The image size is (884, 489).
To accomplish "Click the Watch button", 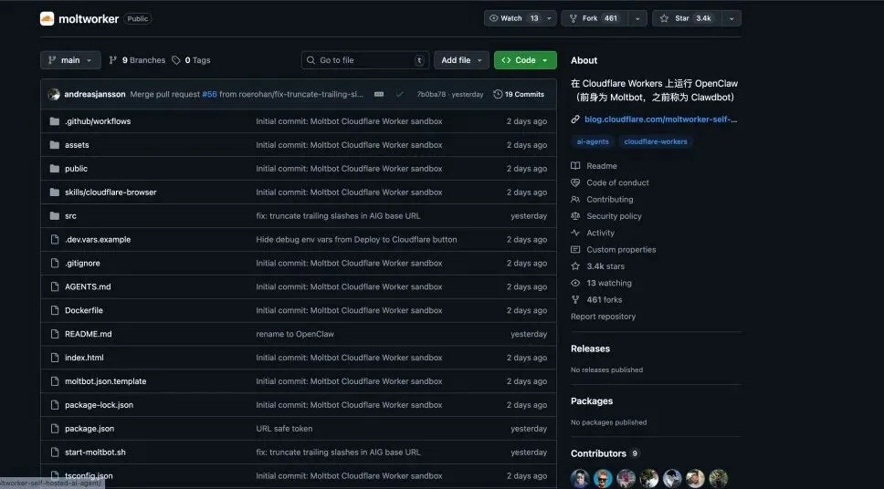I will click(x=512, y=18).
